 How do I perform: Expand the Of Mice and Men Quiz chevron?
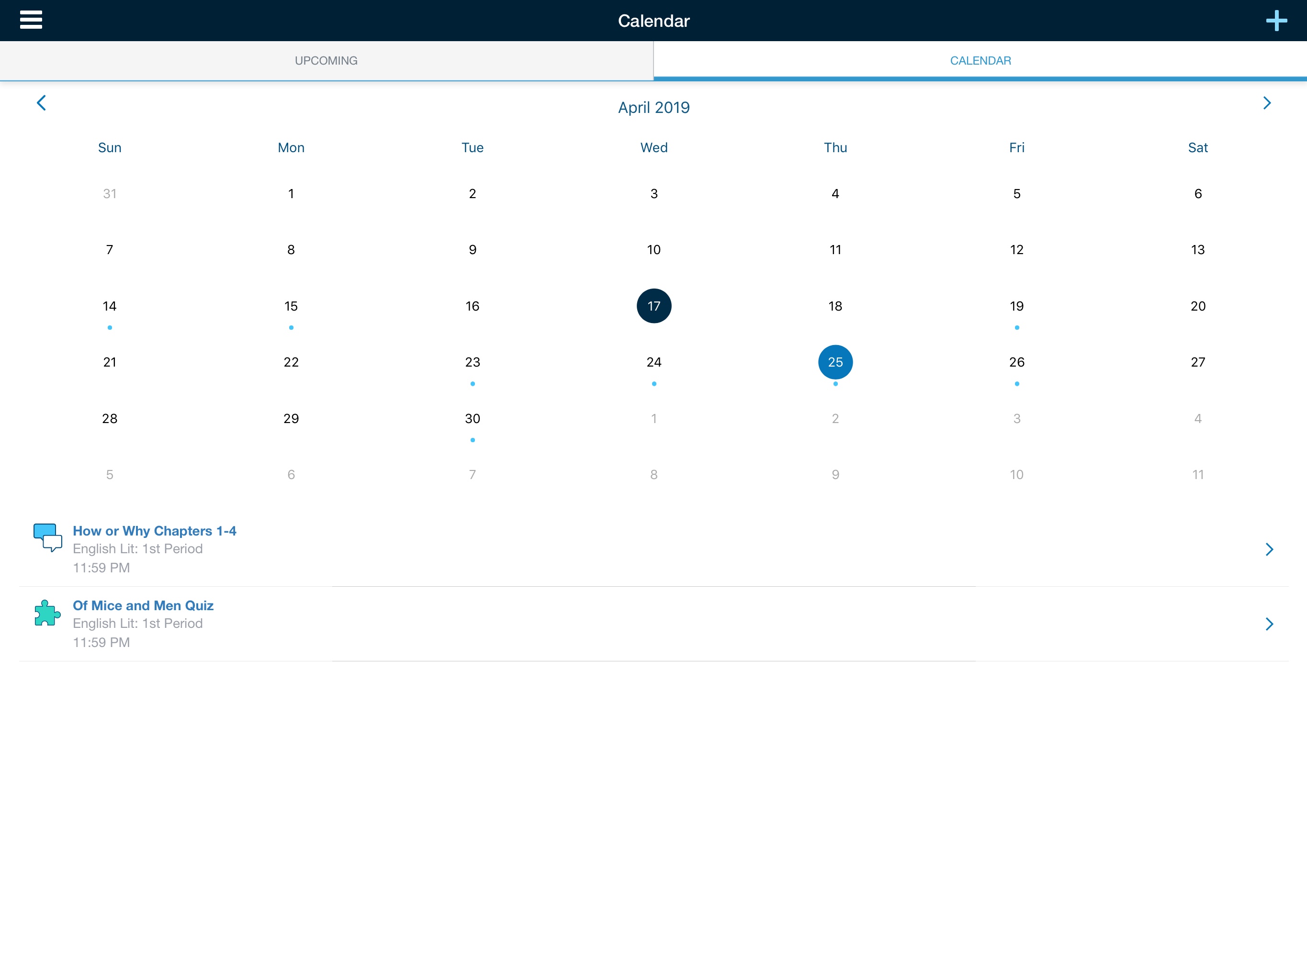coord(1269,624)
